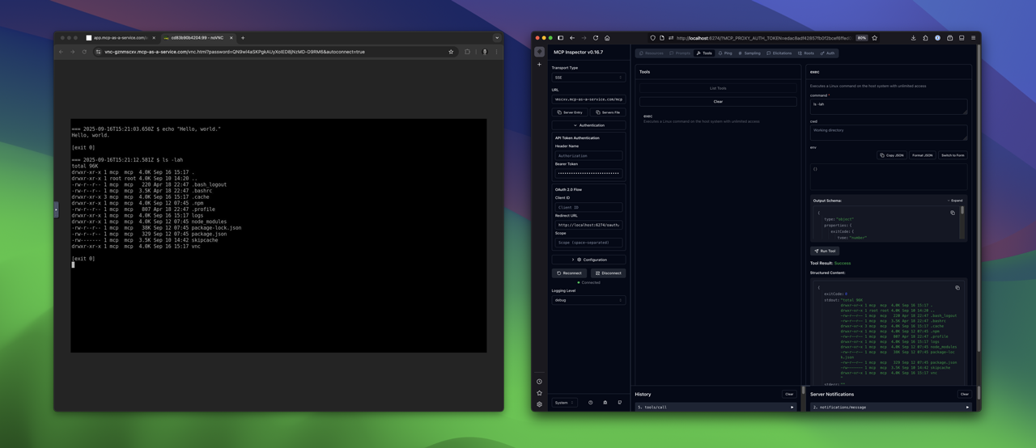Image resolution: width=1036 pixels, height=448 pixels.
Task: Select the Tools tab
Action: click(704, 53)
